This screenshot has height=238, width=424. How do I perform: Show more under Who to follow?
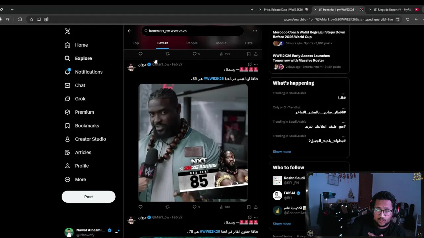coord(282,224)
